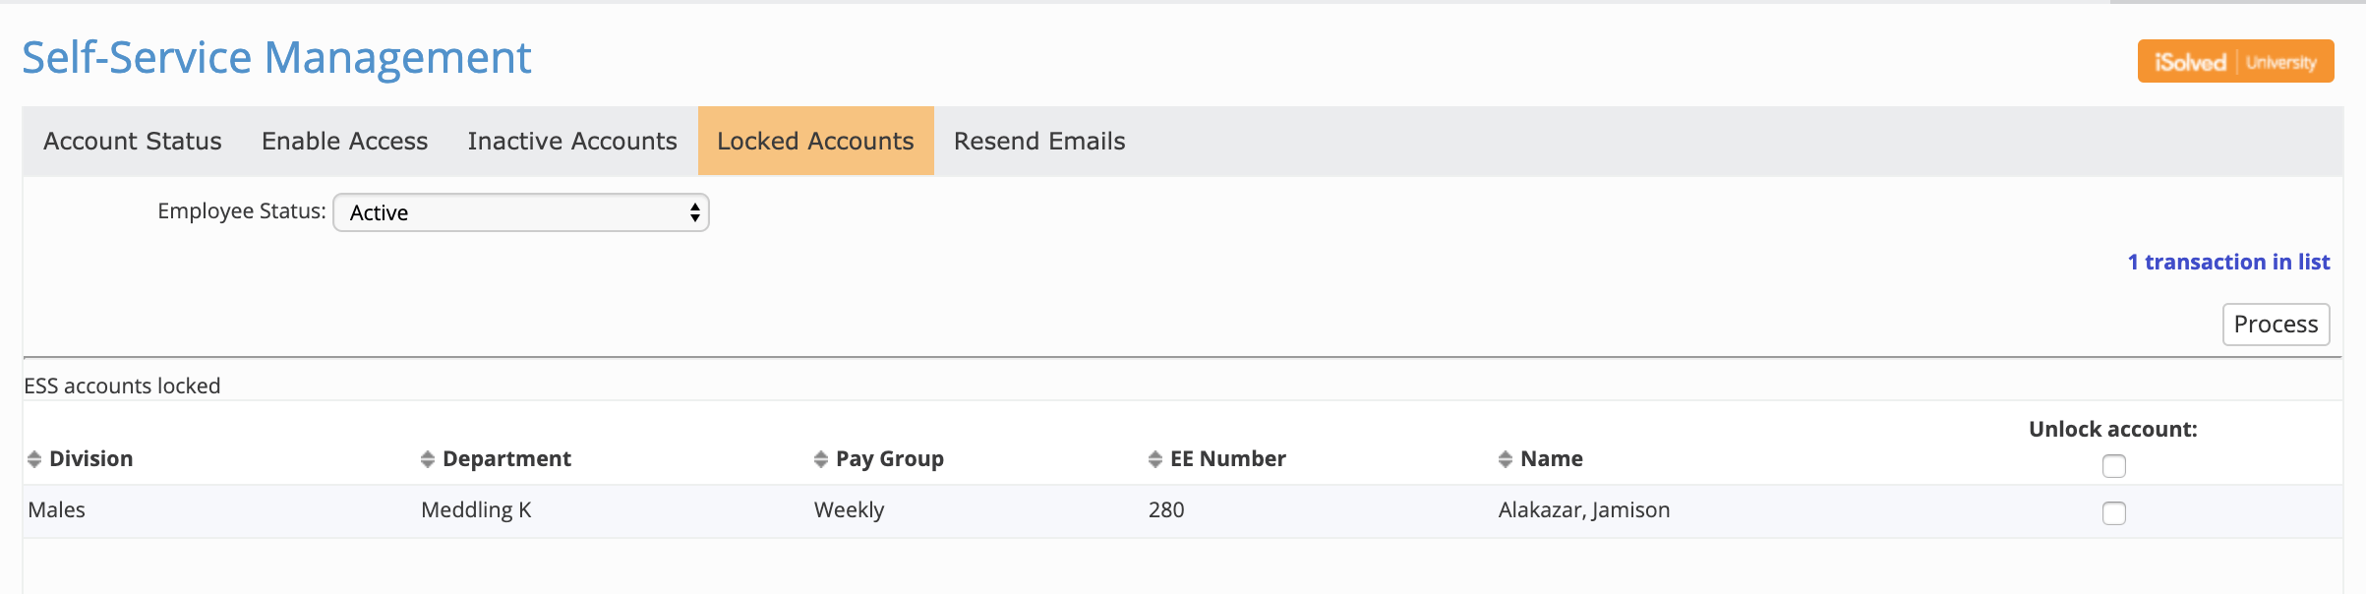Sort the Name column
Image resolution: width=2366 pixels, height=594 pixels.
(1505, 457)
